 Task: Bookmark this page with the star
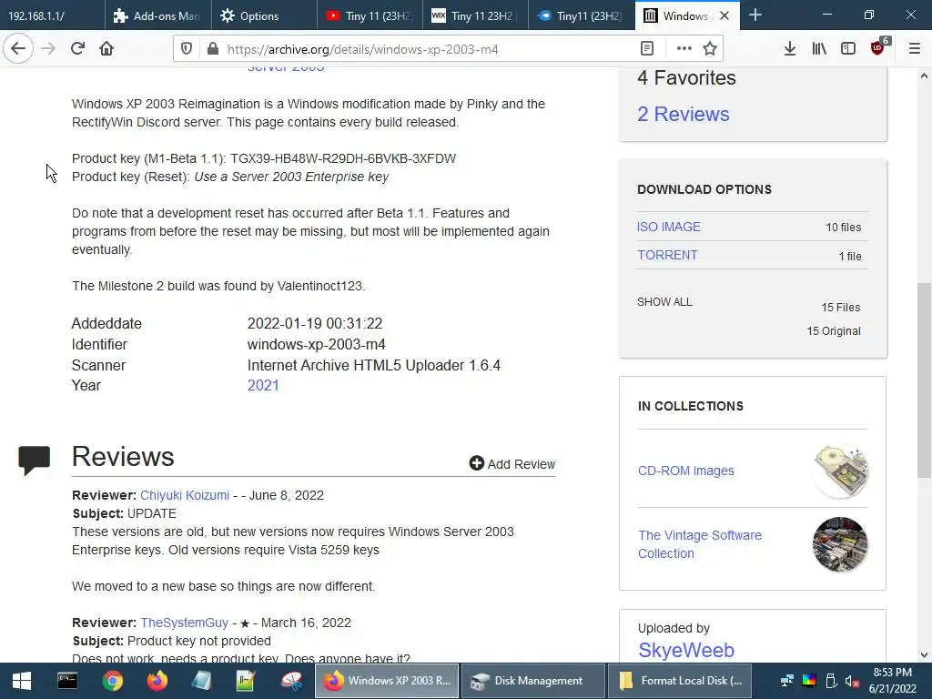click(710, 49)
